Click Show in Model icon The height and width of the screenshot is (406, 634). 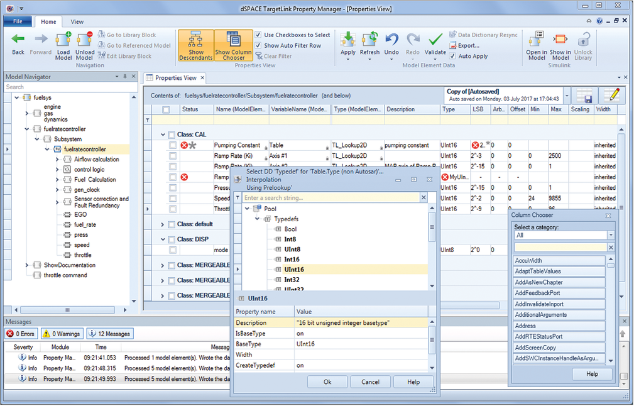point(560,39)
